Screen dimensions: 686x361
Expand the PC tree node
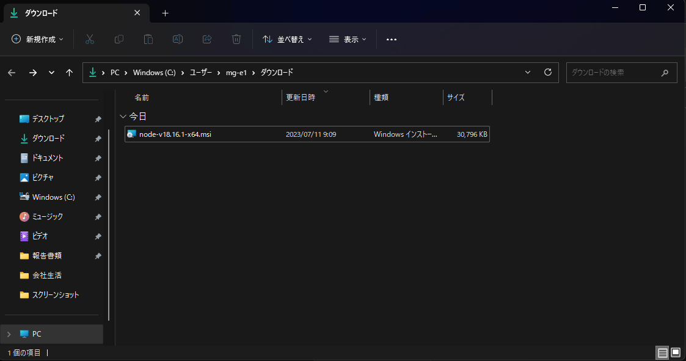[9, 334]
